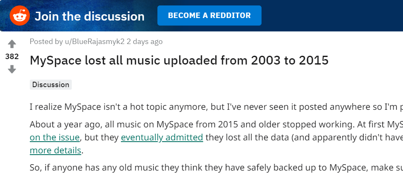
Task: Downvote the MySpace post
Action: 12,69
